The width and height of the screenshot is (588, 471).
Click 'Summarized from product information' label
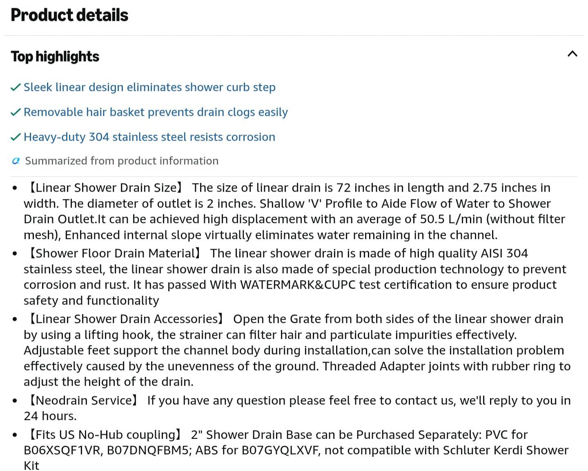pyautogui.click(x=122, y=161)
